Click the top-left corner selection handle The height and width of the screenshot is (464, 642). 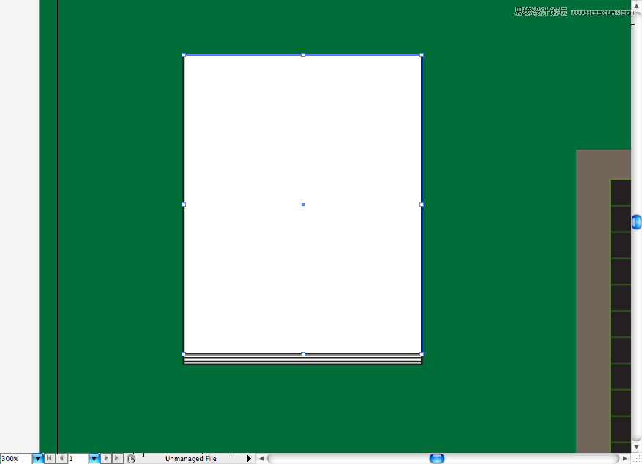[184, 55]
